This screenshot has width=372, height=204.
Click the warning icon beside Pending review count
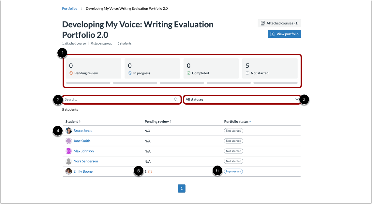[x=71, y=73]
